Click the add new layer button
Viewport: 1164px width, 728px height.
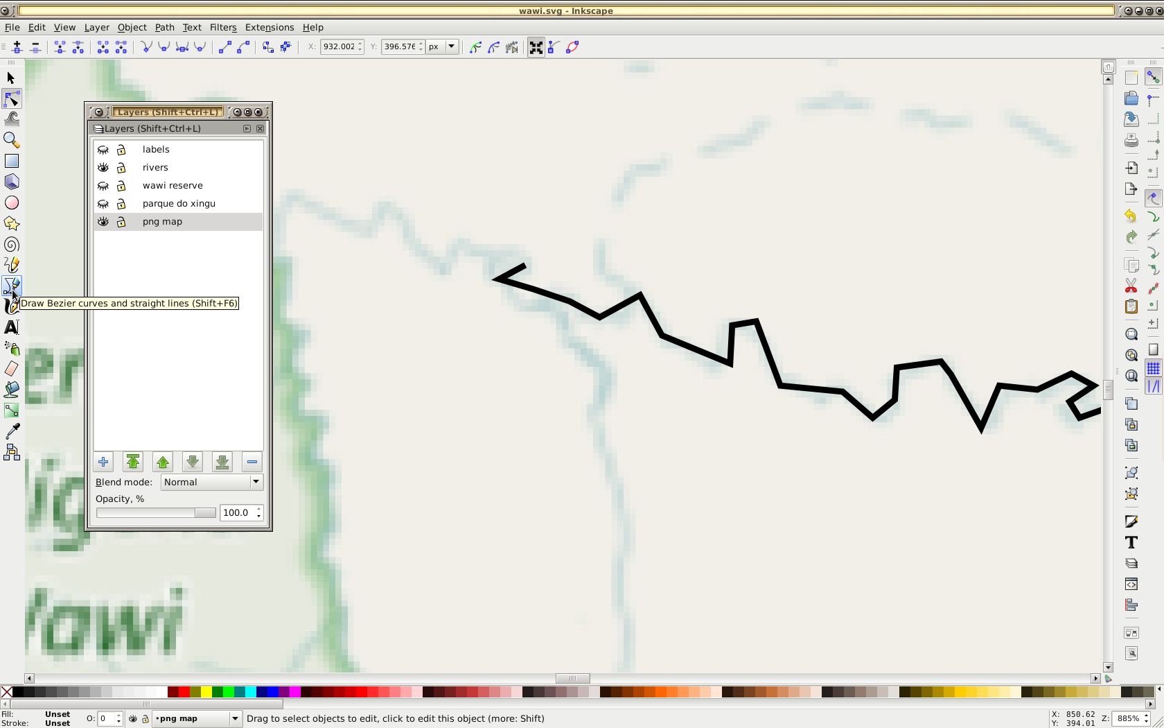click(x=103, y=462)
